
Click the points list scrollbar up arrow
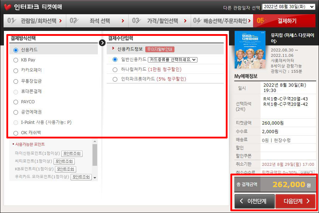95,141
